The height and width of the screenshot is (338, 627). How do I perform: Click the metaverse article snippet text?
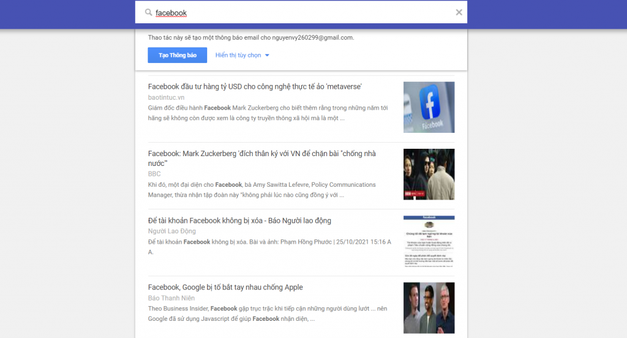(x=268, y=113)
